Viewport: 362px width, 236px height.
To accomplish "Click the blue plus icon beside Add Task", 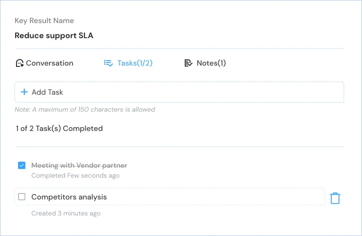I will point(24,92).
